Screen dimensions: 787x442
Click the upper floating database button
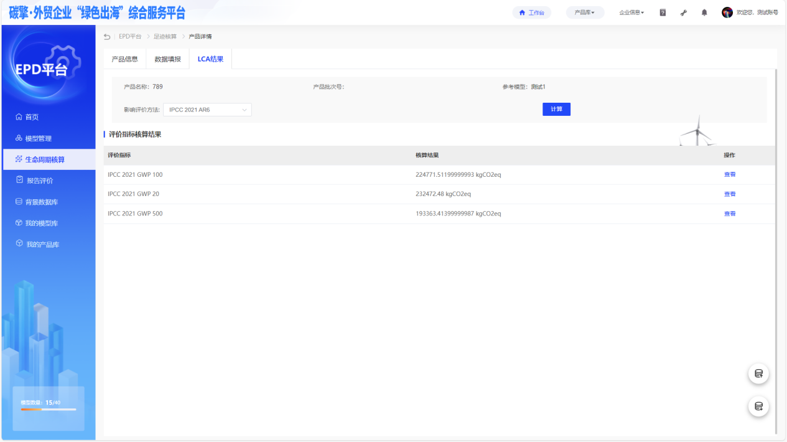click(x=758, y=374)
